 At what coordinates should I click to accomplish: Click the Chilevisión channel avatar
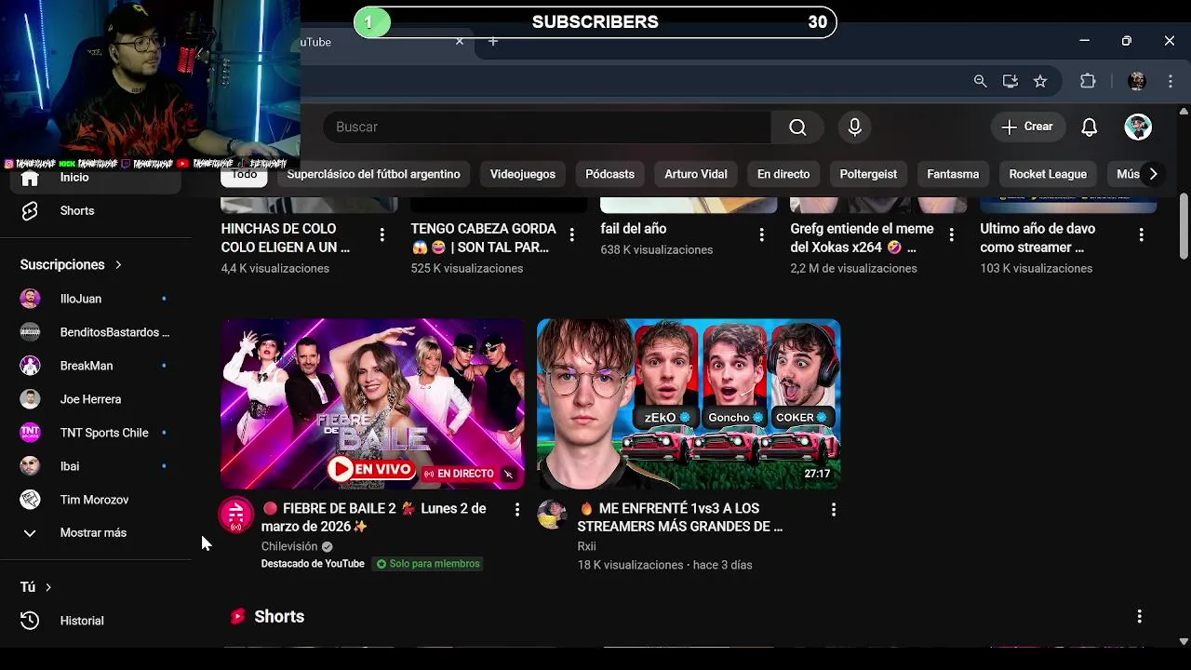click(235, 516)
